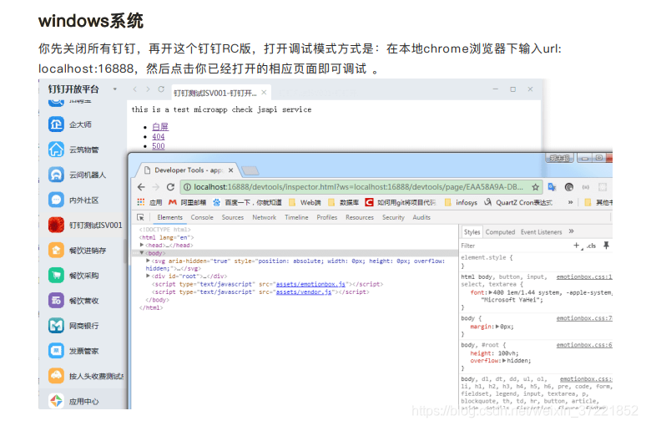Select the red 钉钉测试ISV001 app icon
Image resolution: width=646 pixels, height=426 pixels.
coord(56,225)
